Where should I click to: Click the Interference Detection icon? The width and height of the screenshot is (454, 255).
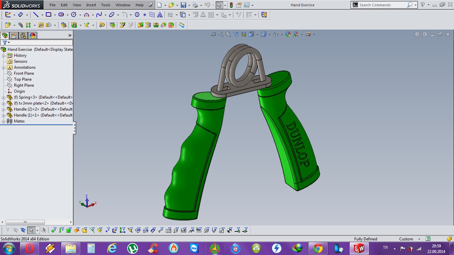[x=140, y=25]
